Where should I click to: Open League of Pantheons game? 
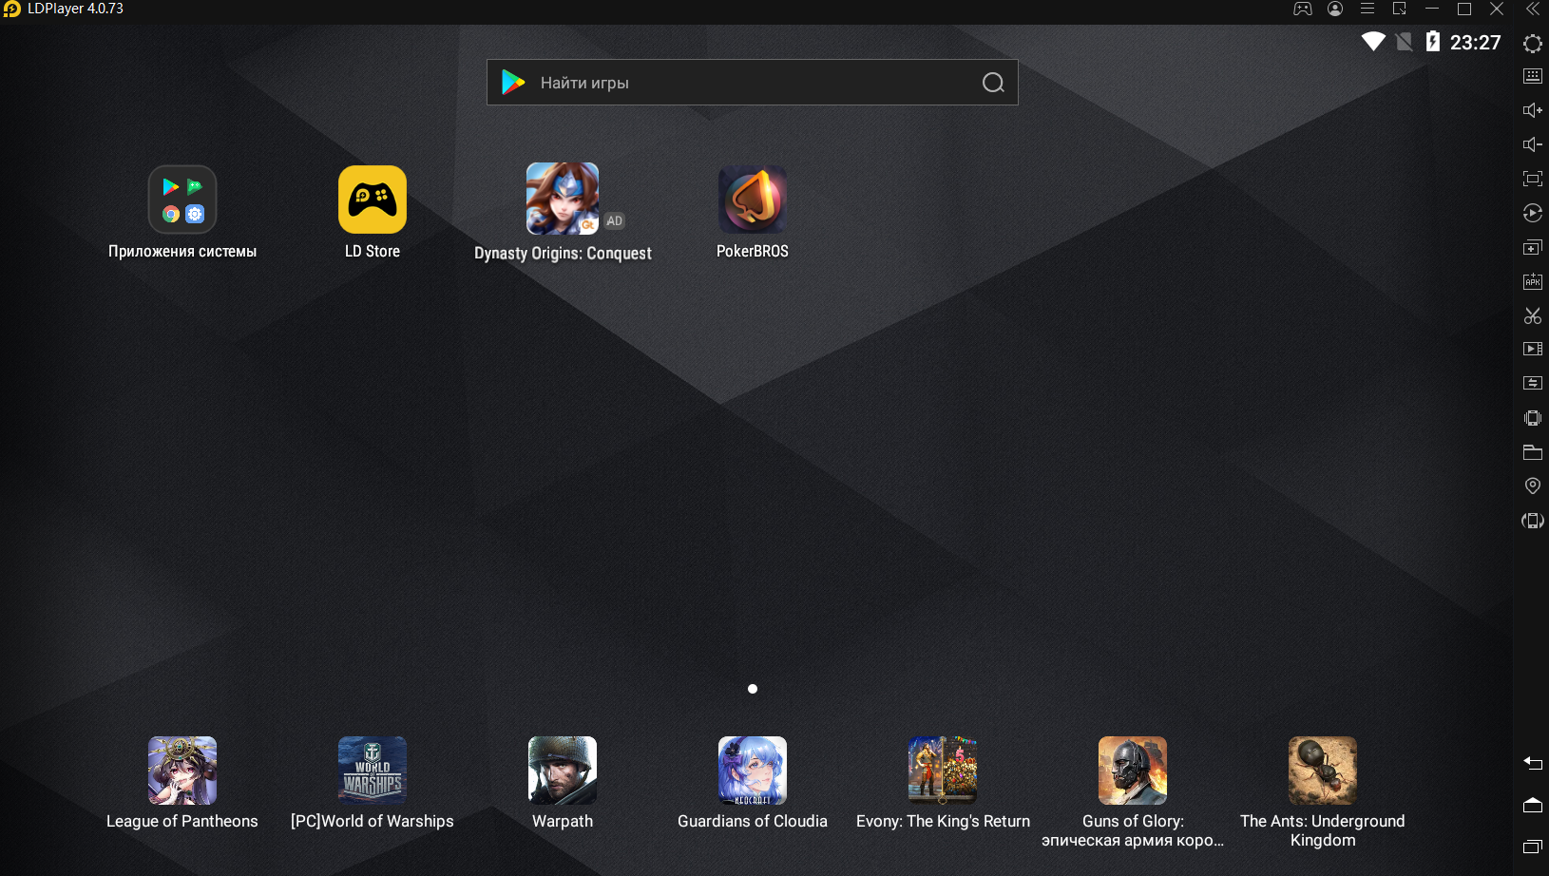point(182,771)
